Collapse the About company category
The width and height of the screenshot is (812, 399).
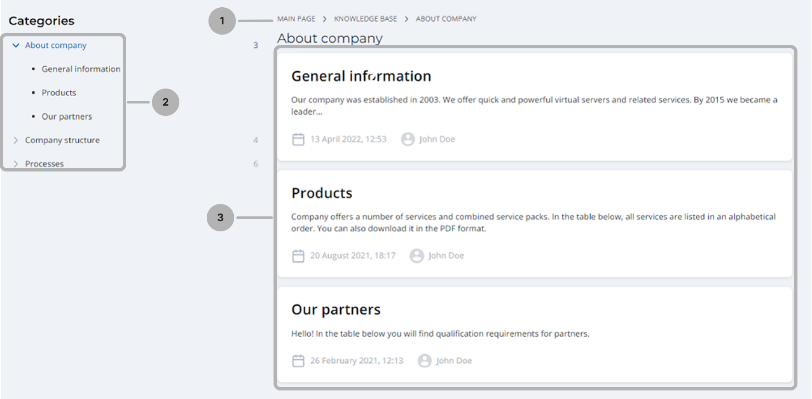point(16,45)
